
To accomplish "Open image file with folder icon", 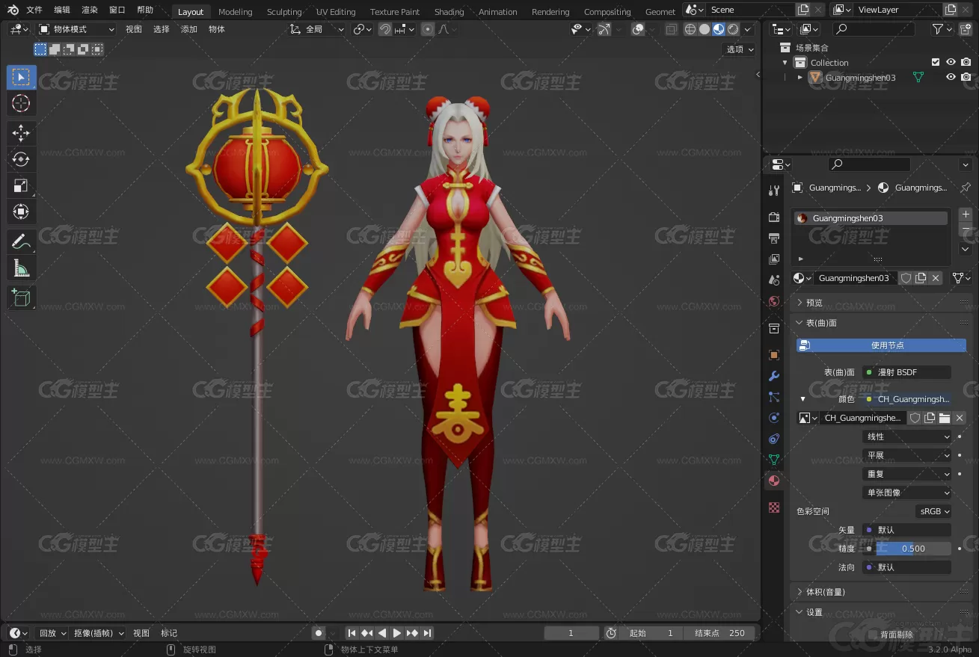I will (945, 418).
